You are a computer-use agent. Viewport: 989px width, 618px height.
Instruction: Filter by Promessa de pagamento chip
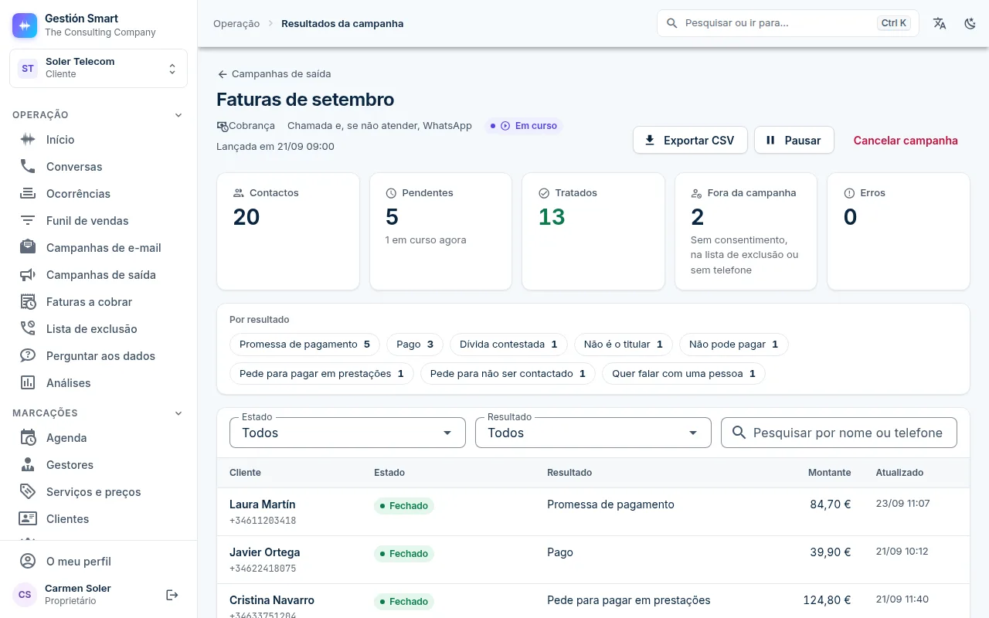click(x=304, y=345)
